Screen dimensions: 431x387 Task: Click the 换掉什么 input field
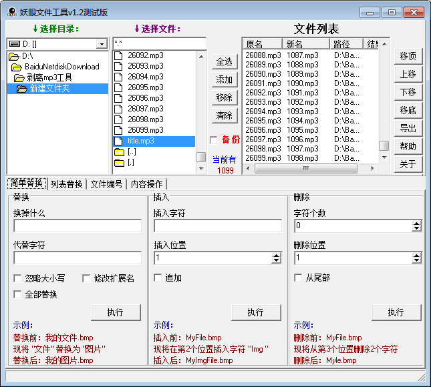click(x=78, y=226)
